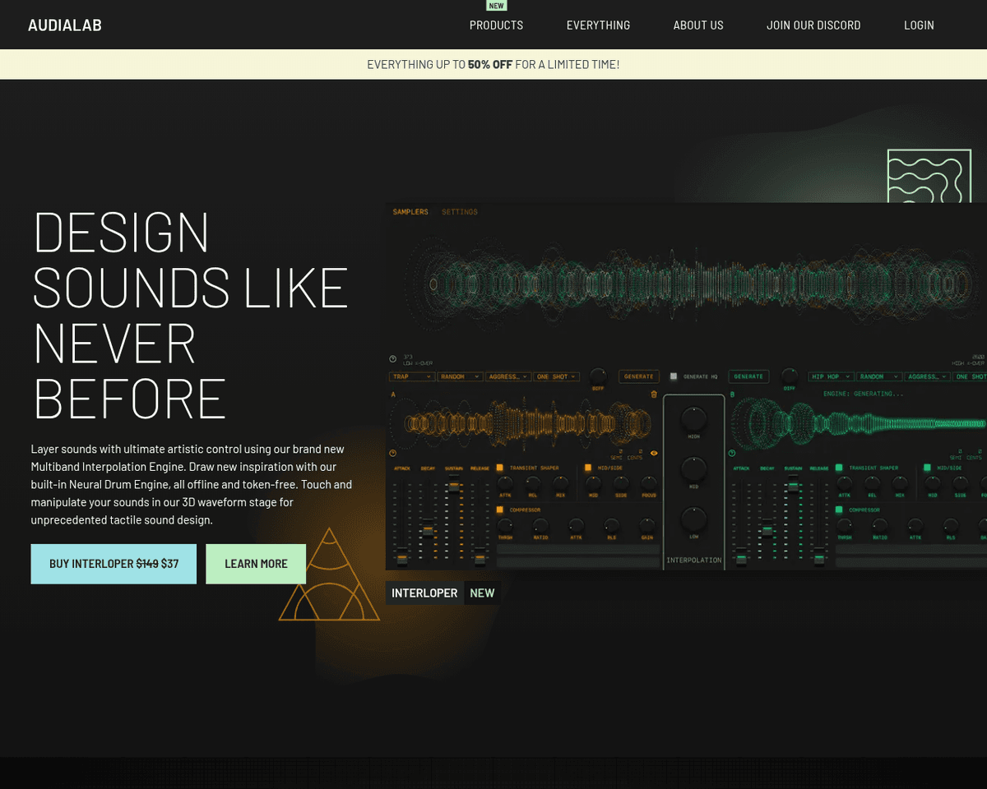Expand the Hip Hop genre dropdown
The width and height of the screenshot is (987, 789).
pos(831,376)
